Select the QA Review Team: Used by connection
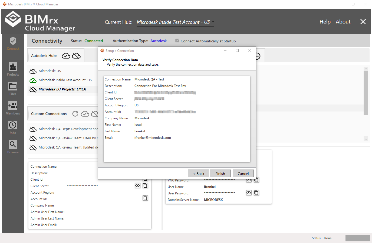The width and height of the screenshot is (372, 243). 68,138
